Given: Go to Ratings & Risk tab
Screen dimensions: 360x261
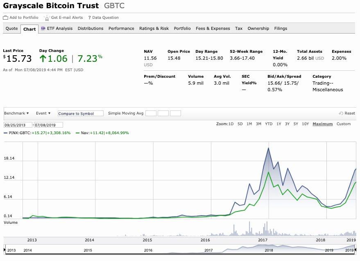Looking at the screenshot, I should tap(154, 29).
